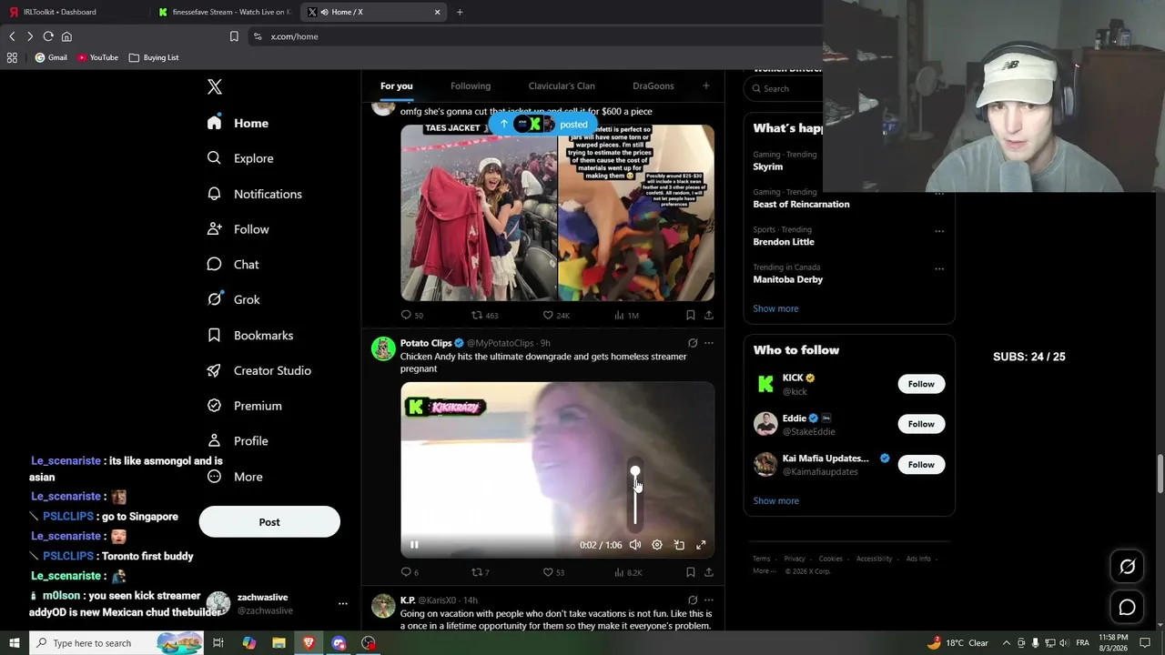Open the Clavicular's Clan tab

tap(562, 86)
